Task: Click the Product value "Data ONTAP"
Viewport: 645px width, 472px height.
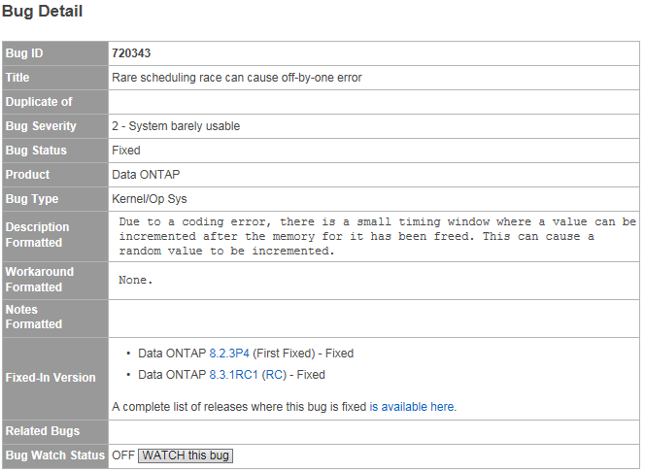Action: [145, 175]
